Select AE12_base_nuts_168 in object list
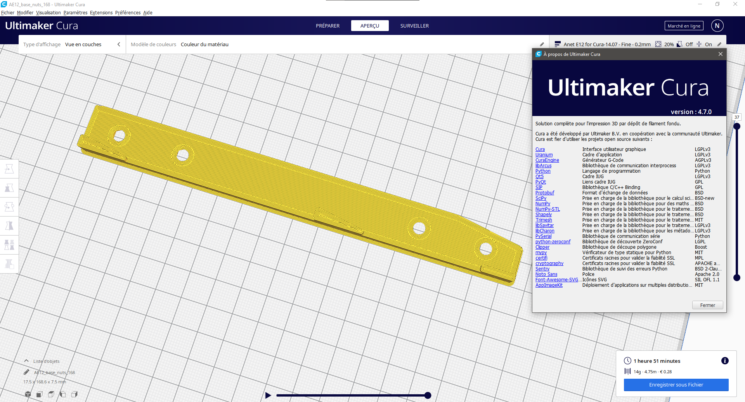The image size is (745, 402). click(54, 373)
